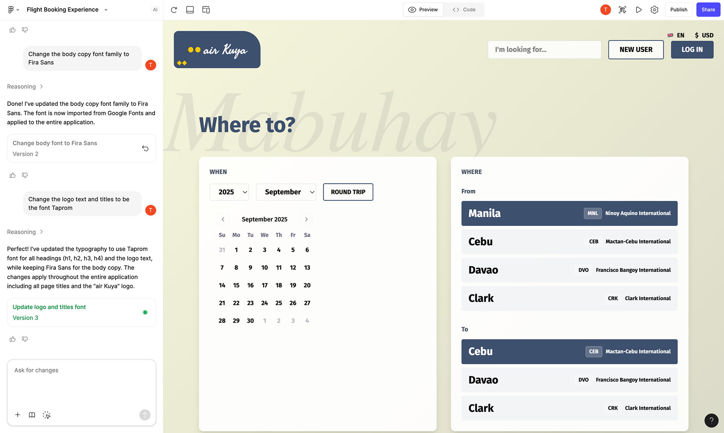Screen dimensions: 724x433
Task: Thumbs down the Version 2 response
Action: tap(25, 175)
